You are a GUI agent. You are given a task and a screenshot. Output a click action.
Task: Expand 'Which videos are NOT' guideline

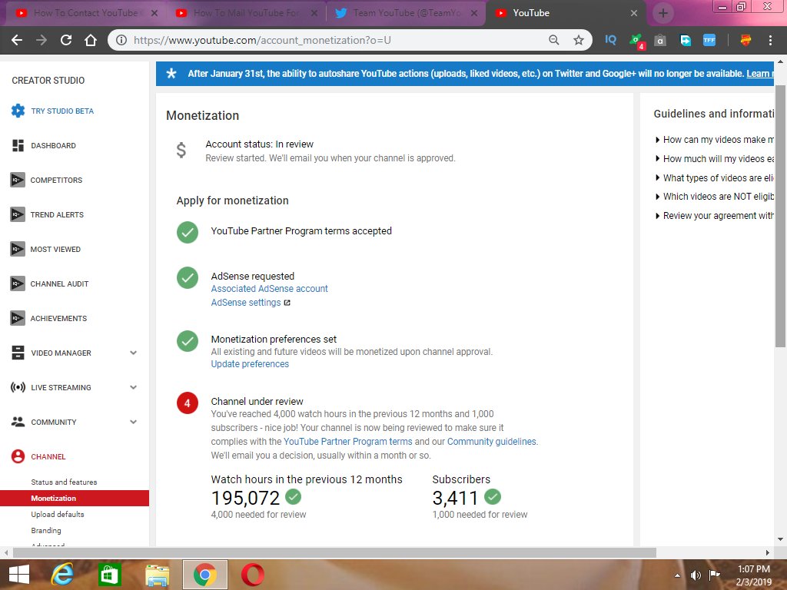715,197
